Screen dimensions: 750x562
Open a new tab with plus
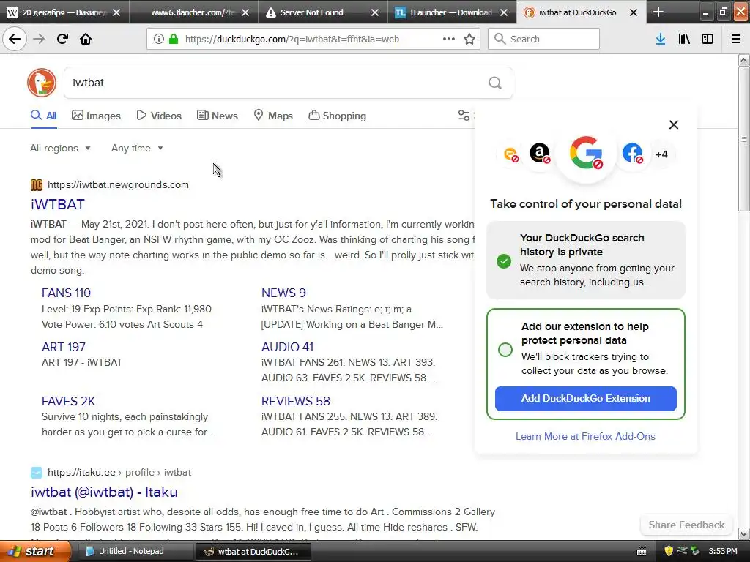click(658, 12)
